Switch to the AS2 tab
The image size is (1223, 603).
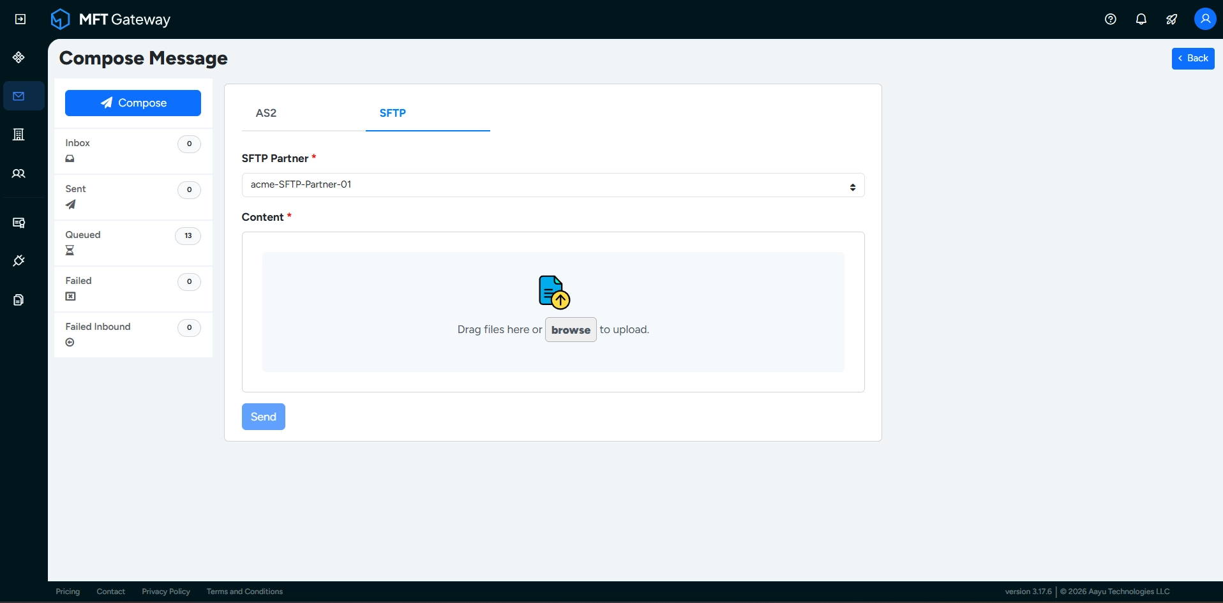click(266, 113)
